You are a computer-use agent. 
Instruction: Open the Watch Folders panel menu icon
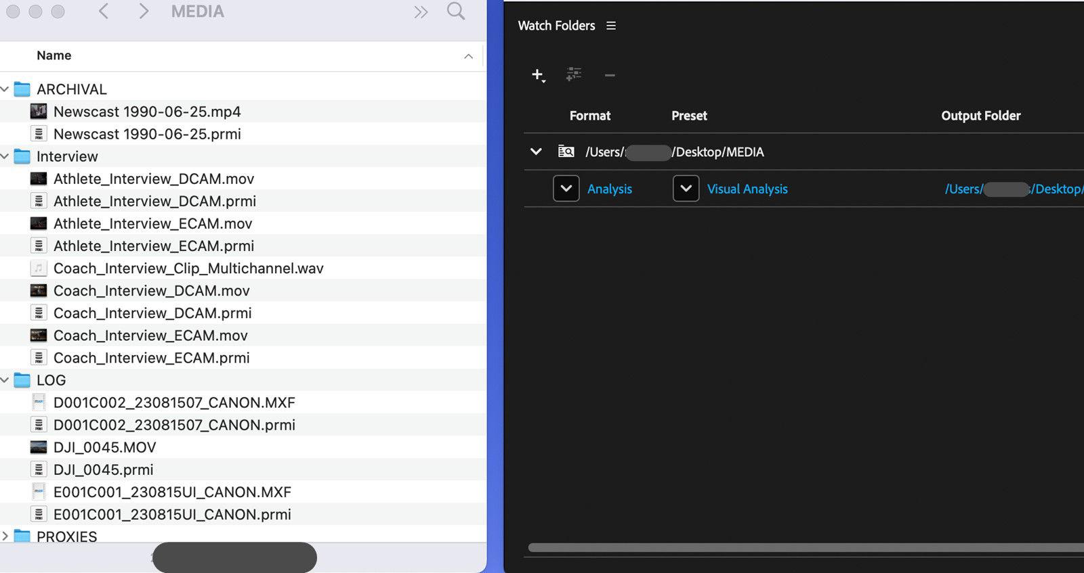[611, 26]
